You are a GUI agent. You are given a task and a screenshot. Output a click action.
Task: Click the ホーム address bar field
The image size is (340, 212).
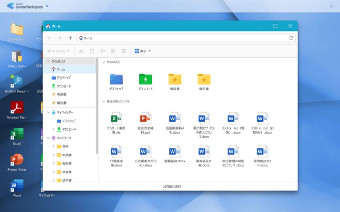186,38
